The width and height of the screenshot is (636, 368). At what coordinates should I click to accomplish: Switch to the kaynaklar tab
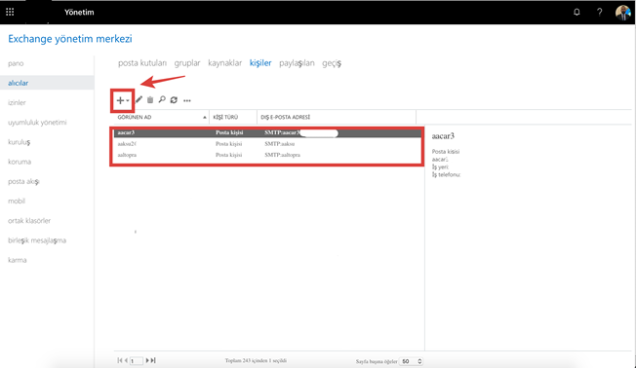coord(224,63)
